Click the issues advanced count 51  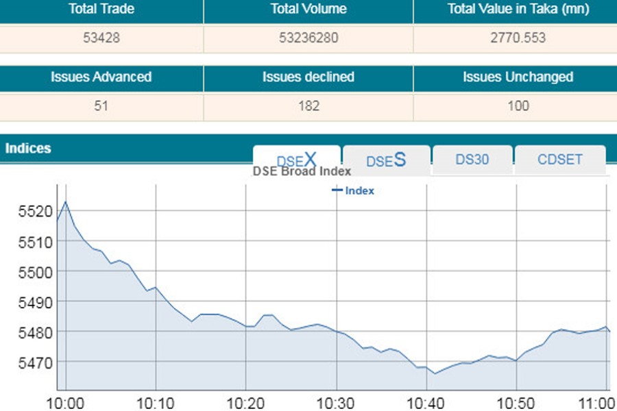pos(101,106)
